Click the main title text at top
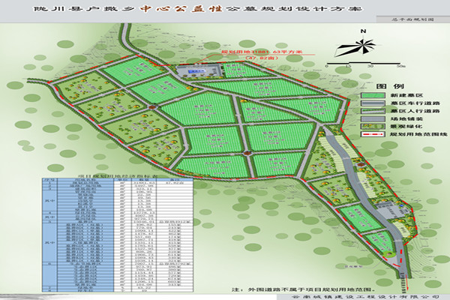This screenshot has width=450, height=300. click(202, 10)
